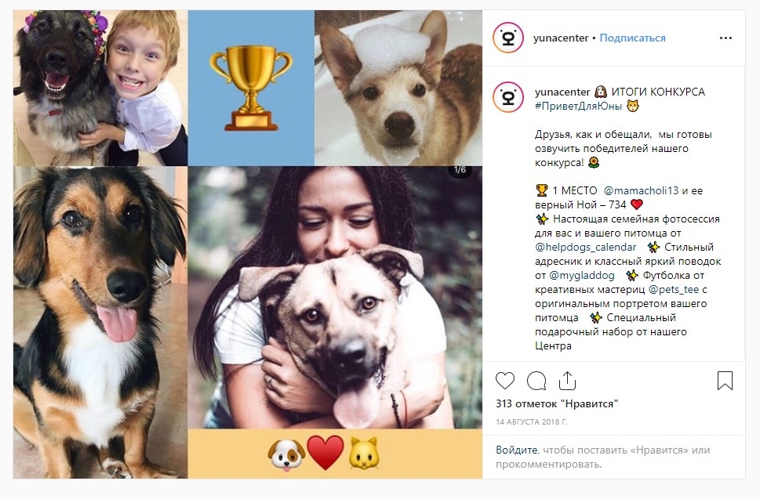Open the @pets_tee profile mention
Viewport: 760px width, 499px height.
click(673, 289)
